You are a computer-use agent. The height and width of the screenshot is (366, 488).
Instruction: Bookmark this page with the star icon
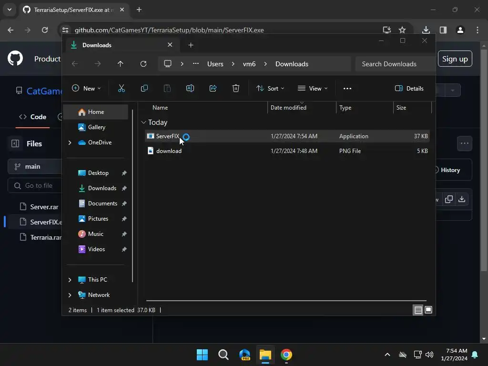(x=402, y=30)
